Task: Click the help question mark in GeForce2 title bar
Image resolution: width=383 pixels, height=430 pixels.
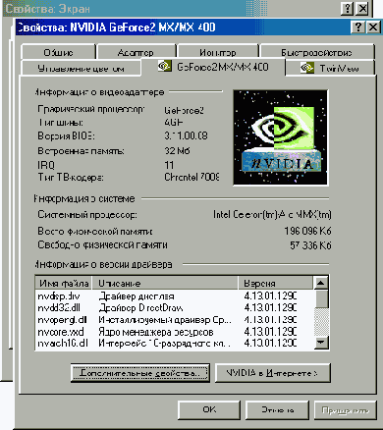Action: tap(358, 27)
